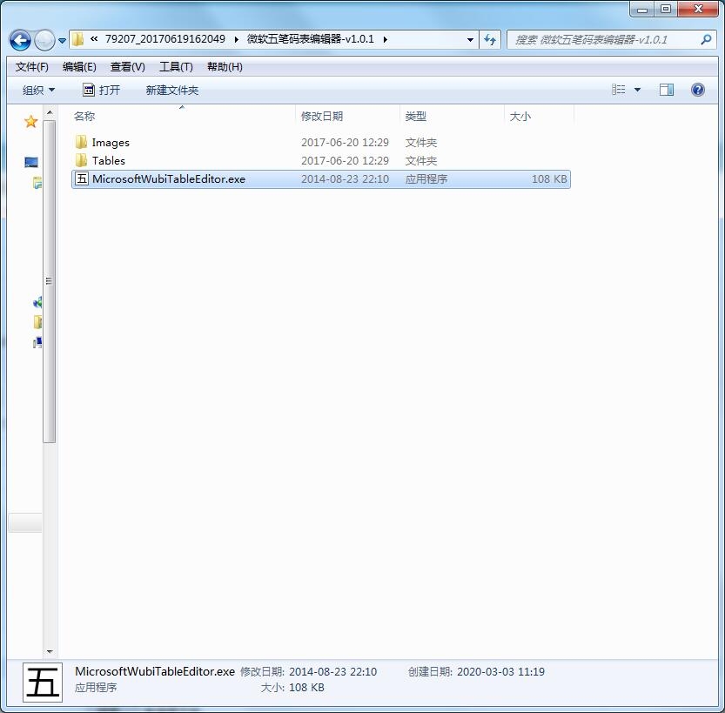The width and height of the screenshot is (725, 713).
Task: Create folder with 新建文件夹
Action: (172, 91)
